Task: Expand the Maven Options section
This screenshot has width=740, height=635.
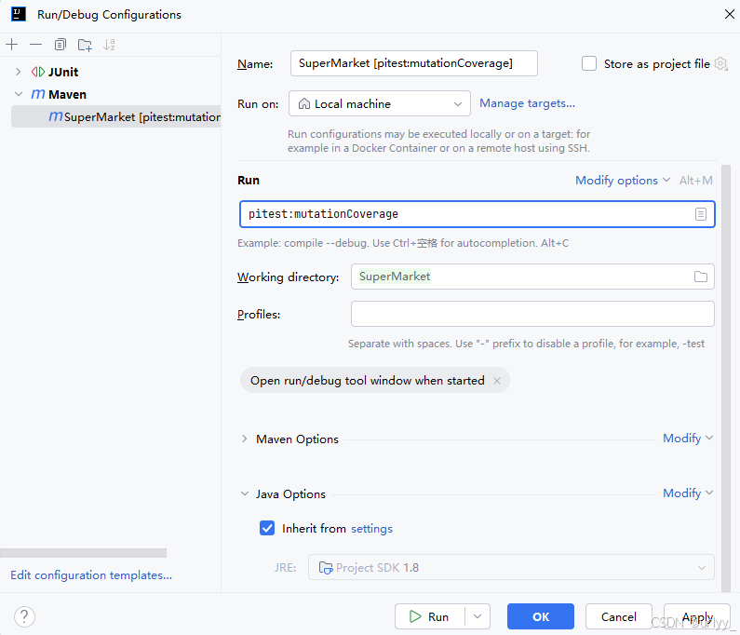Action: coord(244,439)
